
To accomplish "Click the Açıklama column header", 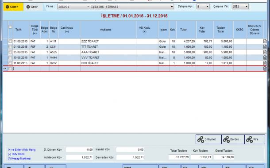I will click(x=108, y=30).
